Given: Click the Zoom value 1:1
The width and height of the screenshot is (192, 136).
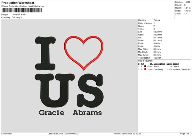Looking at the screenshot, I should tap(186, 13).
